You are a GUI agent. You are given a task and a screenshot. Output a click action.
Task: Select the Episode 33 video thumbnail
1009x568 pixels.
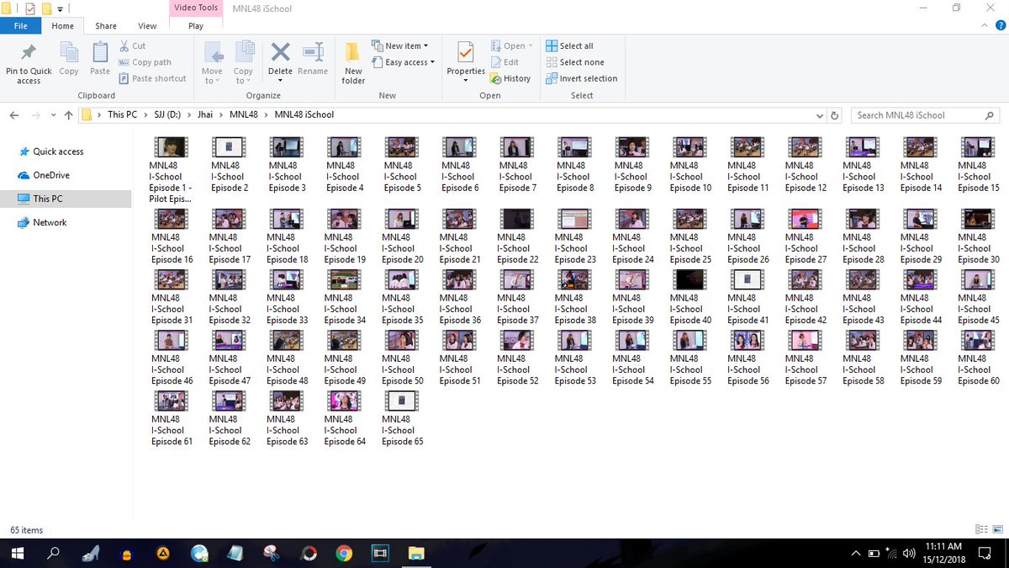pos(287,279)
